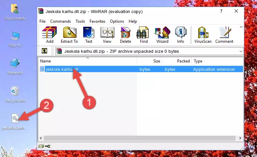
Task: Click the horizontal scrollbar thumb
Action: pos(139,138)
